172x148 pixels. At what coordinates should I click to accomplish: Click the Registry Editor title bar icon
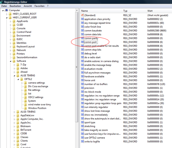[x=2, y=2]
